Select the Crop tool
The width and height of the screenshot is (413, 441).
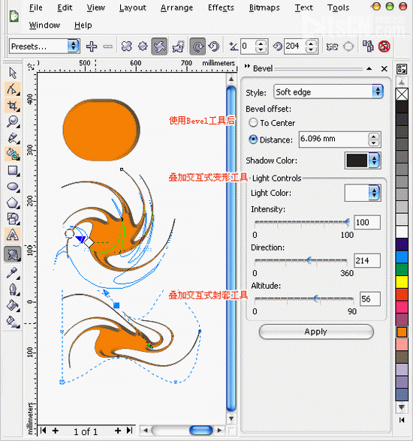(x=12, y=106)
